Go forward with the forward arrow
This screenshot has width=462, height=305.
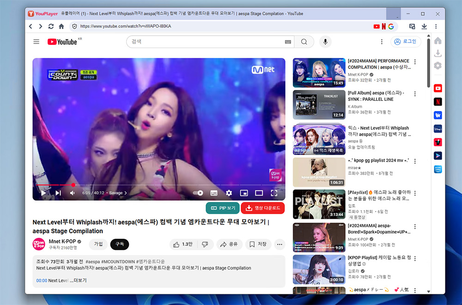41,26
